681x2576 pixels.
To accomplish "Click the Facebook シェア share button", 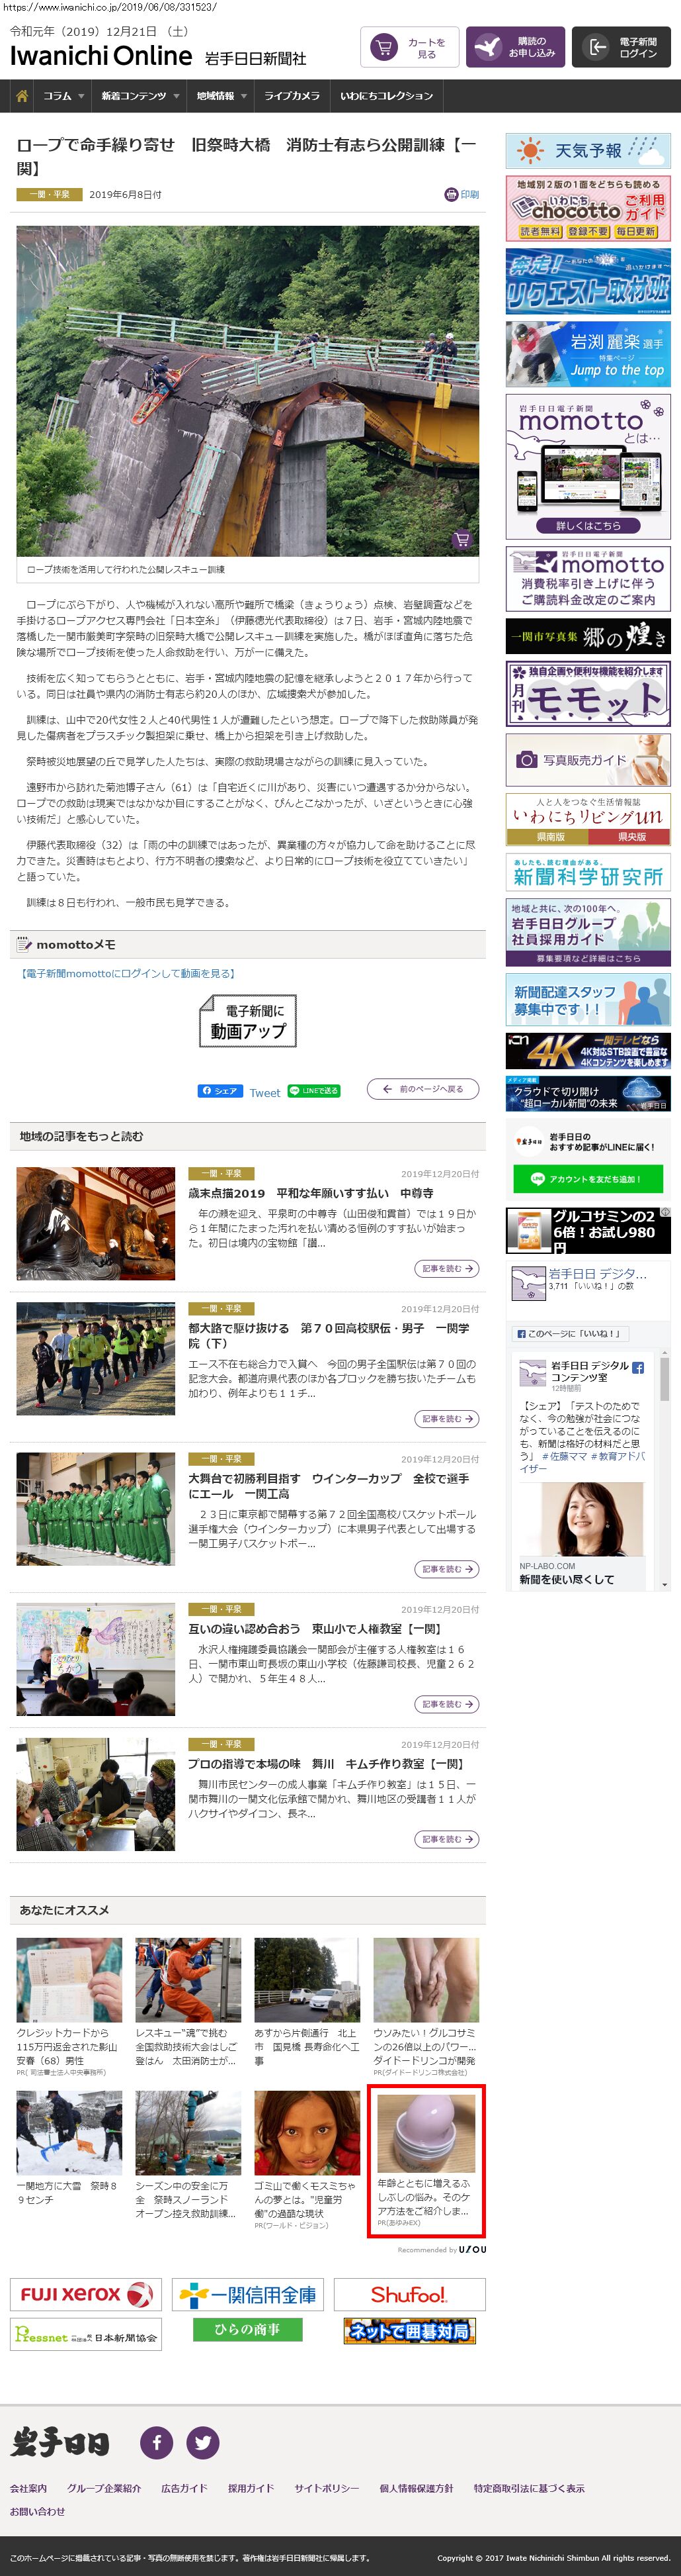I will (219, 1090).
